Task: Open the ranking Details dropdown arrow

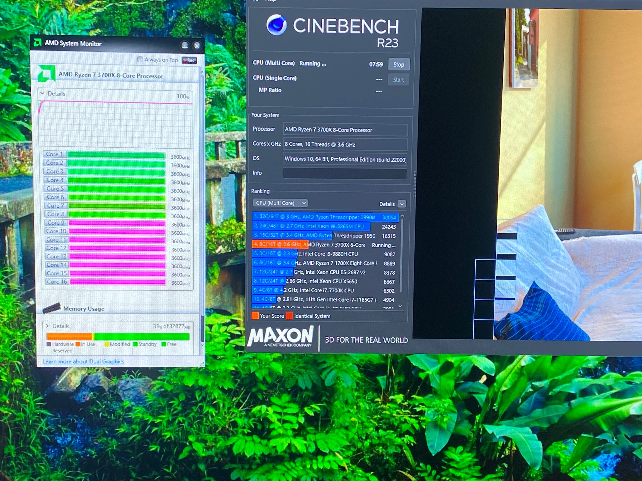Action: pos(402,204)
